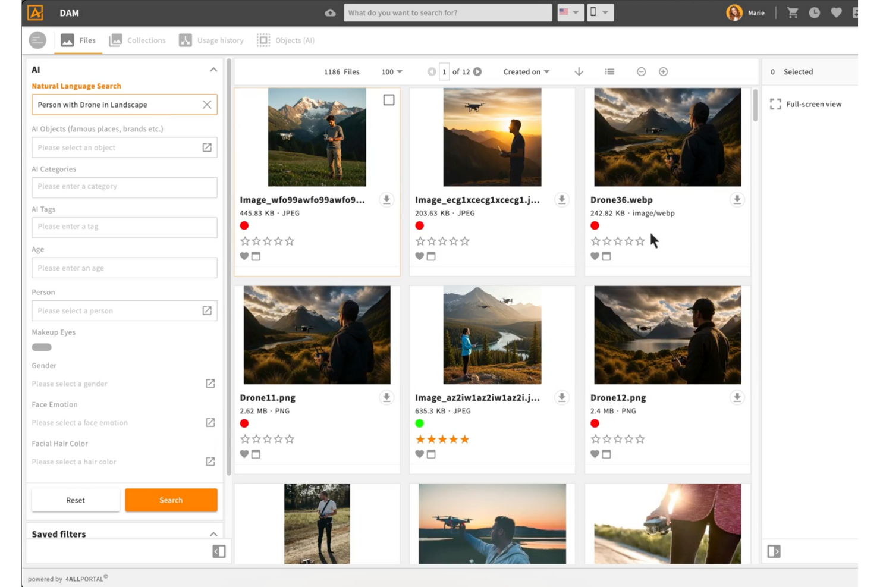Collapse right selection panel icon
880x587 pixels.
(774, 551)
